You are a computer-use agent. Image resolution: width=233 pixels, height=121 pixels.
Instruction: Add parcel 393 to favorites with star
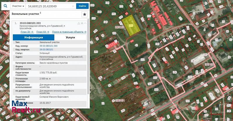coord(82,23)
